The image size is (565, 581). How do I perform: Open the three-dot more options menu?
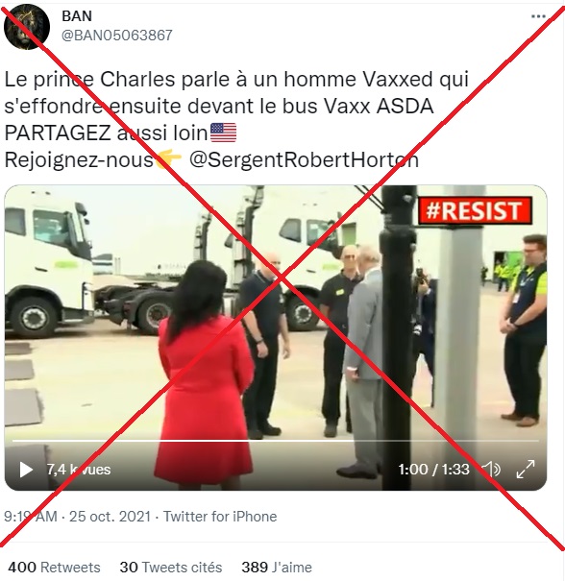pos(538,16)
